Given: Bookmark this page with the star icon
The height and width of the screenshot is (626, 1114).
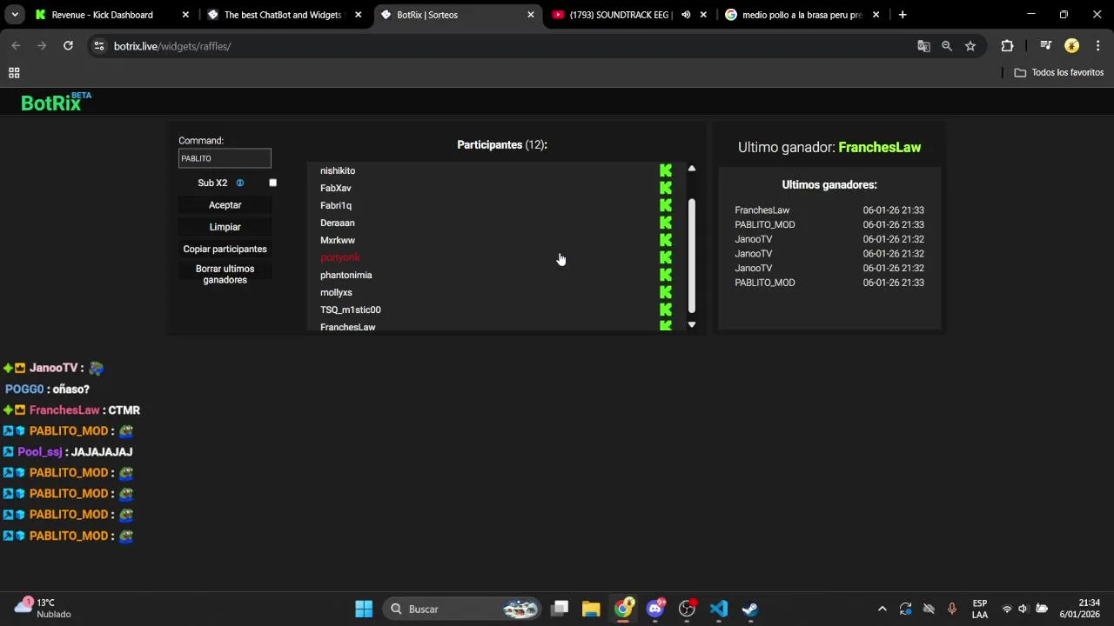Looking at the screenshot, I should click(970, 46).
